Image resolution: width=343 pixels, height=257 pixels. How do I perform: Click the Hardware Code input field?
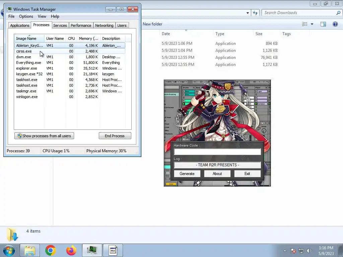217,152
